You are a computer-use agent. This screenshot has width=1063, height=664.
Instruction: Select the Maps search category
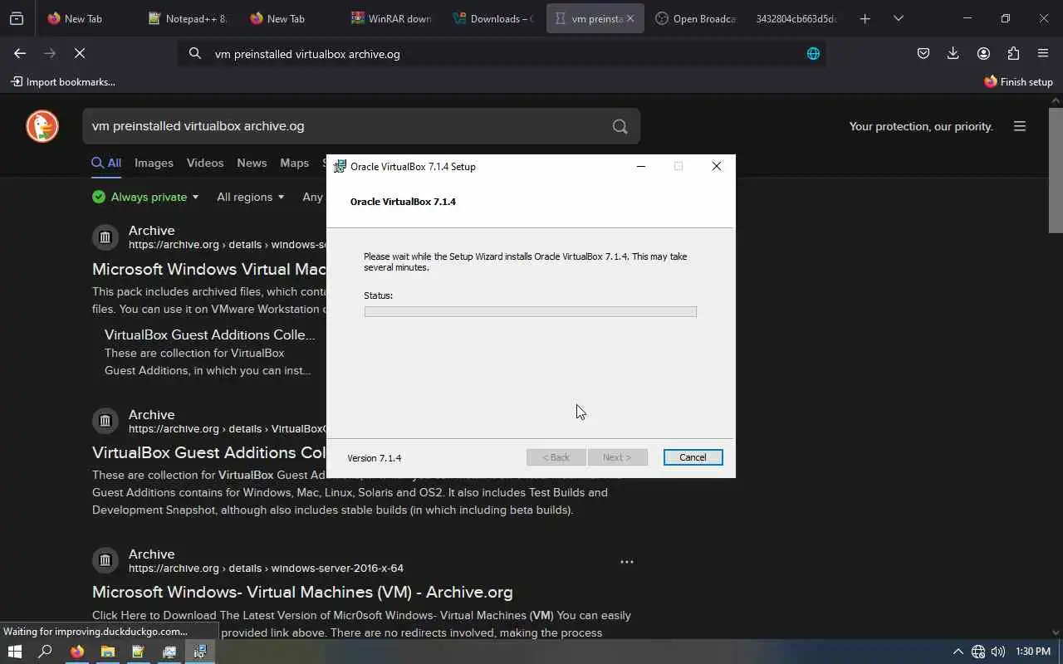(x=294, y=163)
